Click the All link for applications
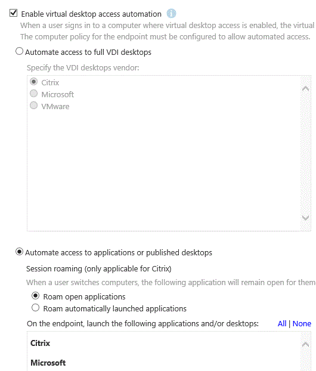 pyautogui.click(x=282, y=323)
